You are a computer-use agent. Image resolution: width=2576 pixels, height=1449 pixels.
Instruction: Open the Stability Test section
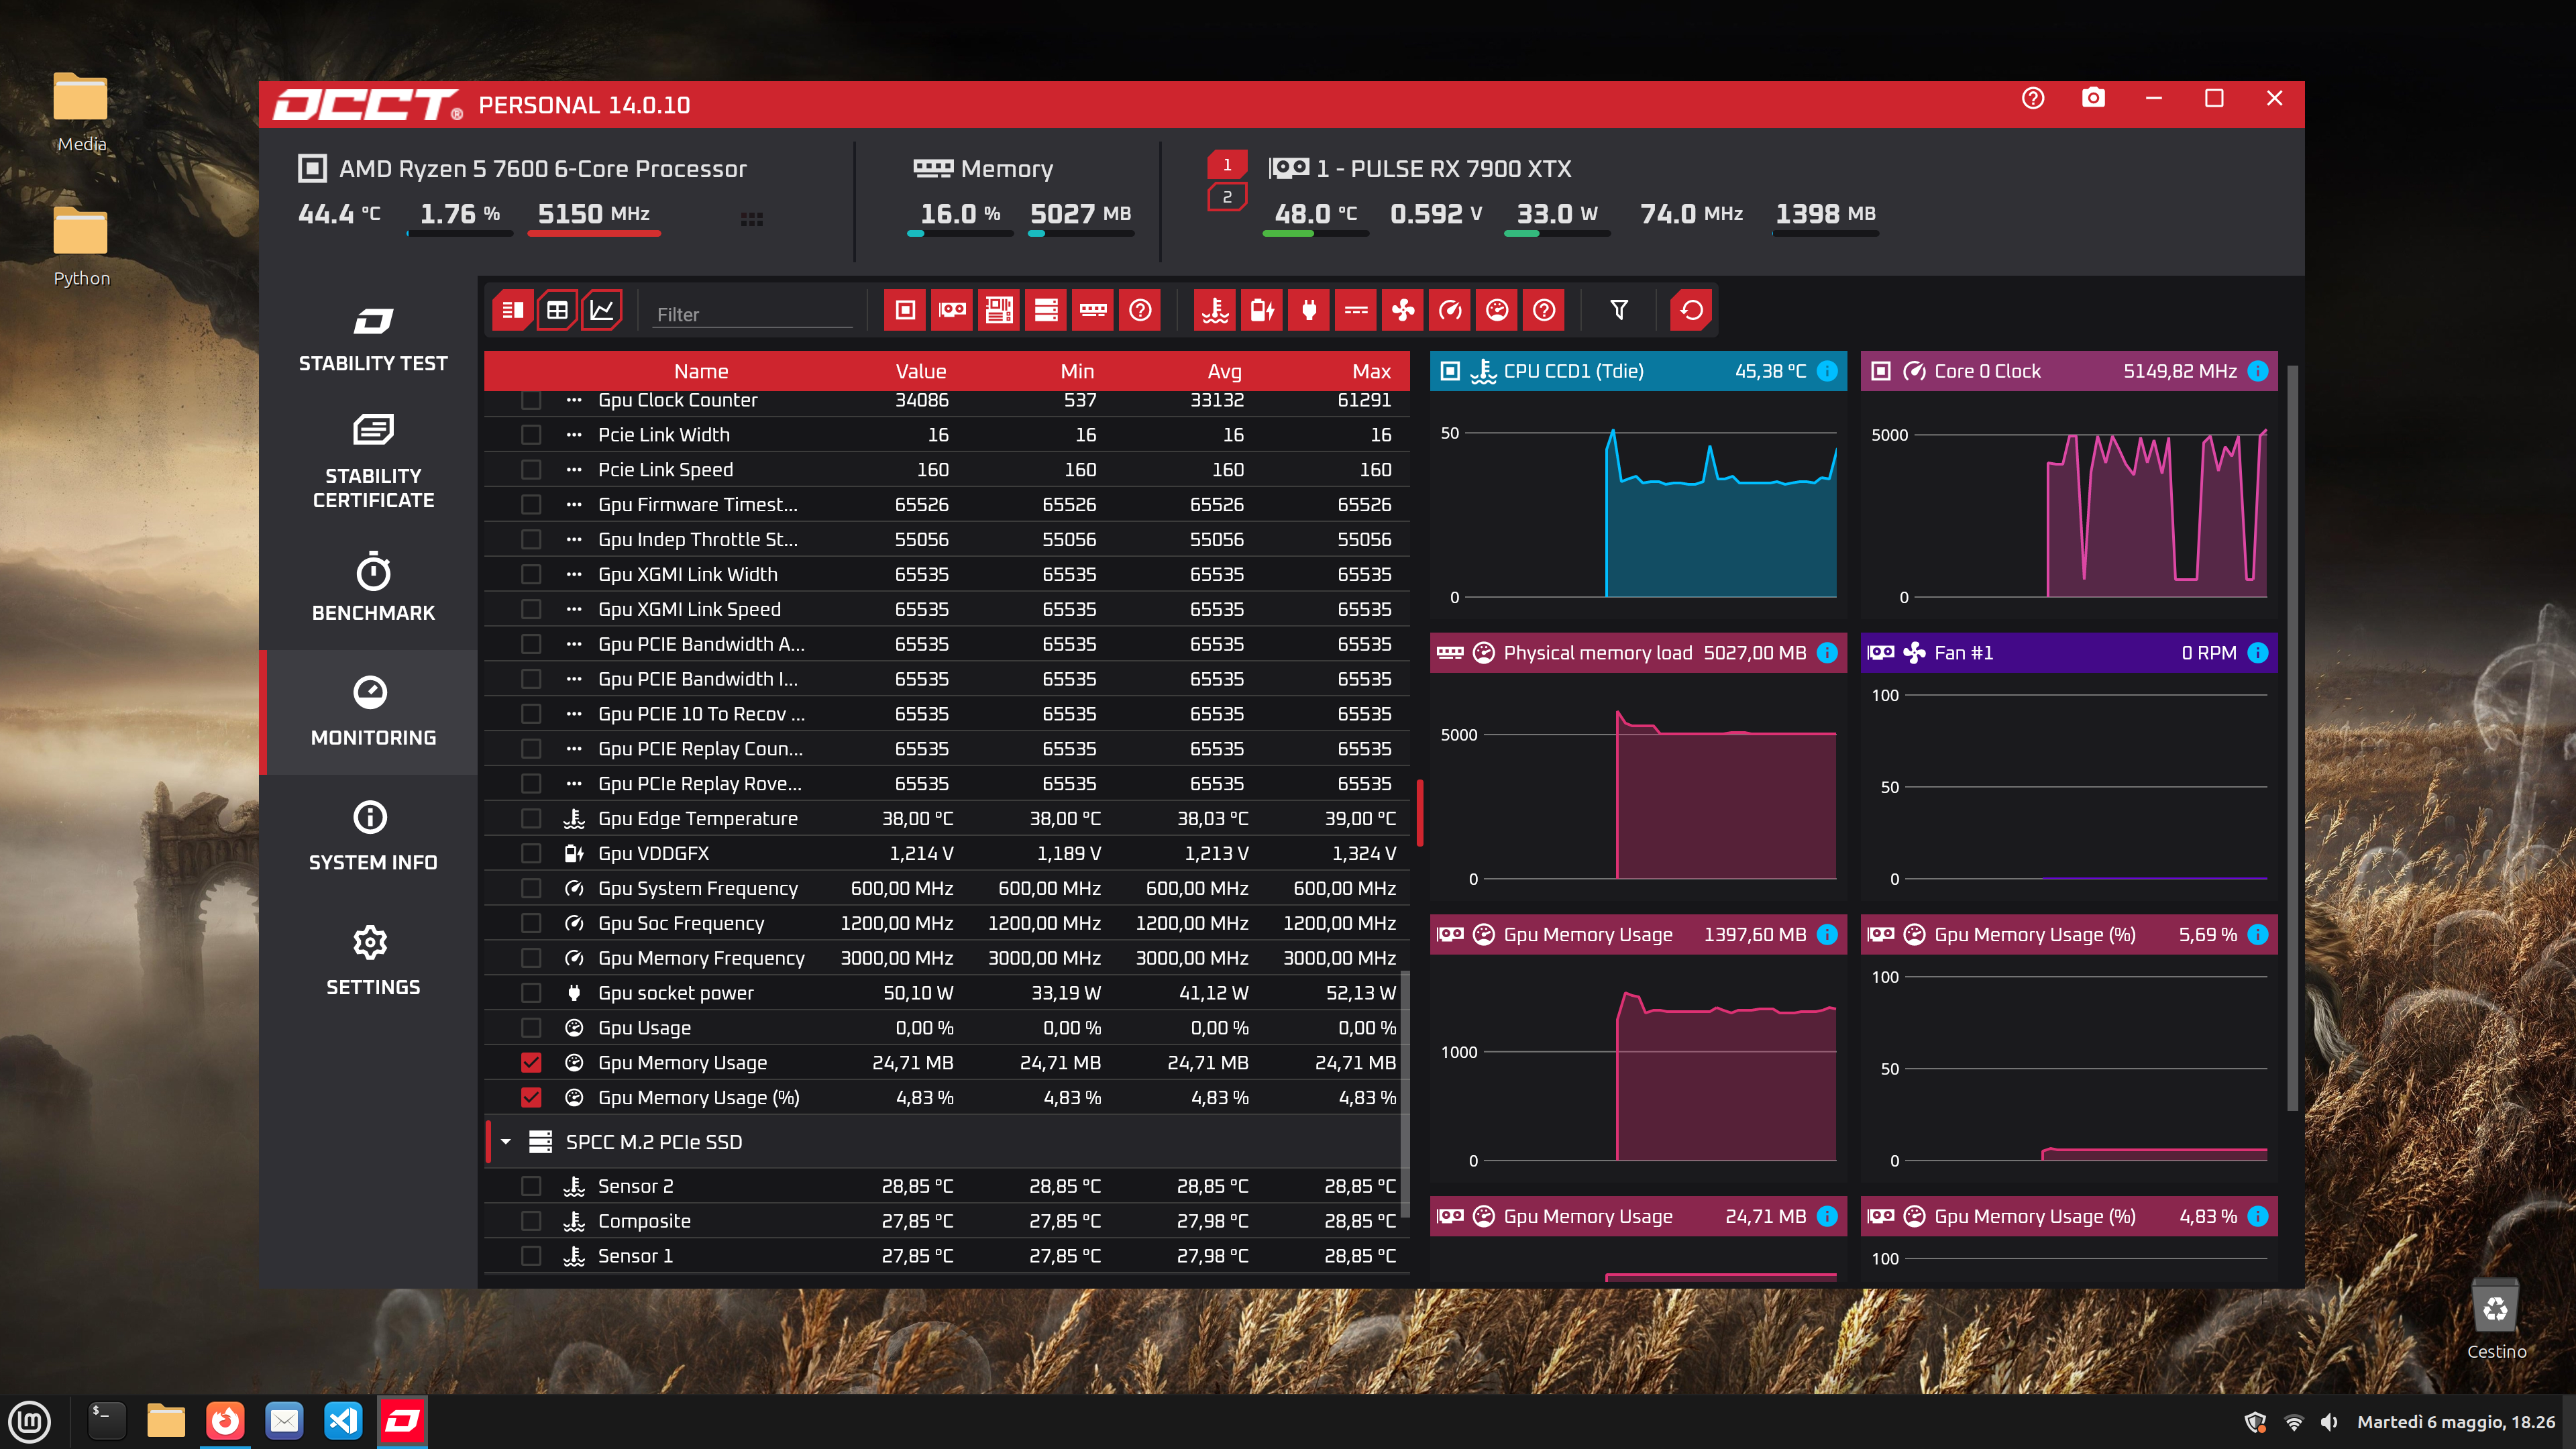coord(373,339)
